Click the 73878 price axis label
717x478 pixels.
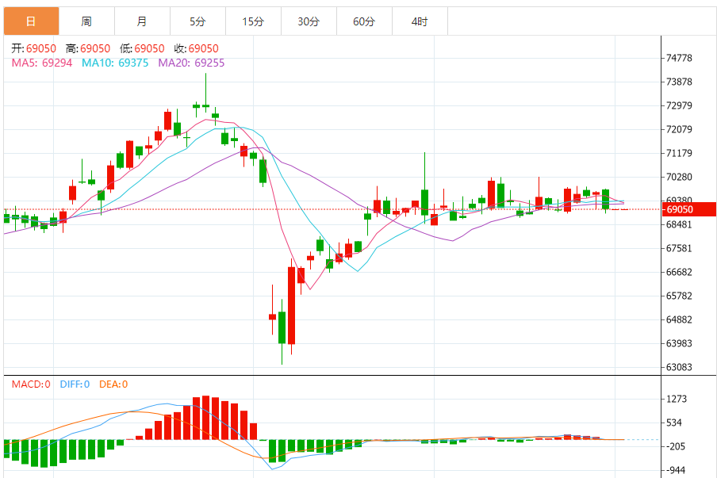click(x=679, y=82)
